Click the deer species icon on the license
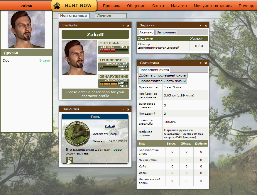 [x=69, y=160]
